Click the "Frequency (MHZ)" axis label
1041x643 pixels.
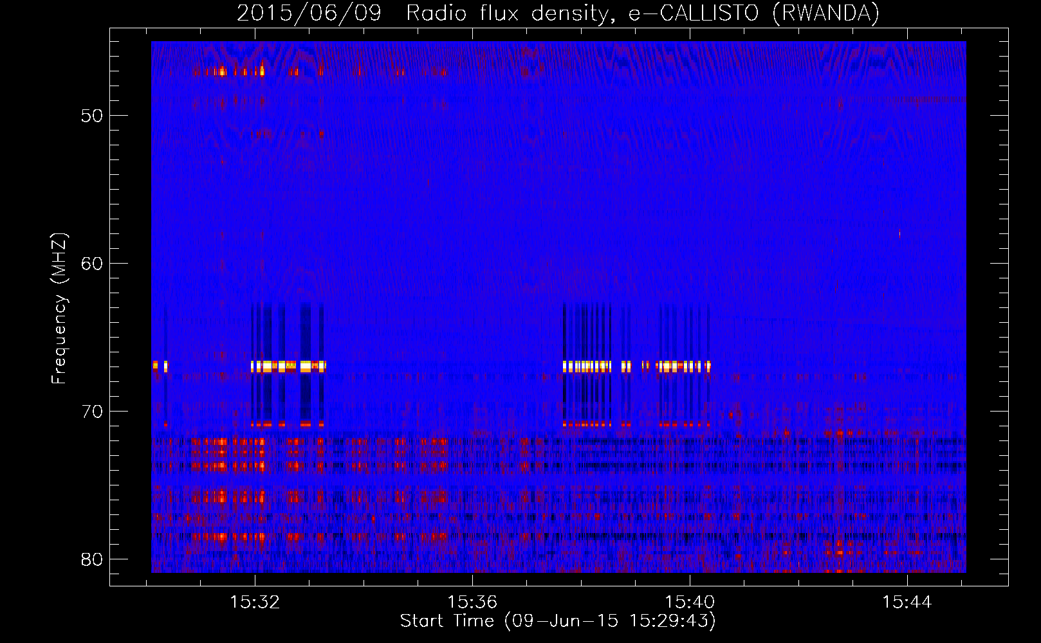click(59, 309)
